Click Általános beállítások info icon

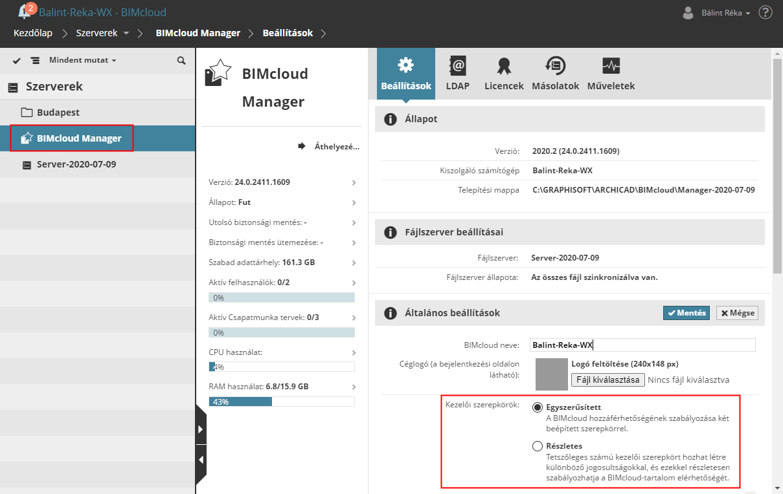[390, 313]
